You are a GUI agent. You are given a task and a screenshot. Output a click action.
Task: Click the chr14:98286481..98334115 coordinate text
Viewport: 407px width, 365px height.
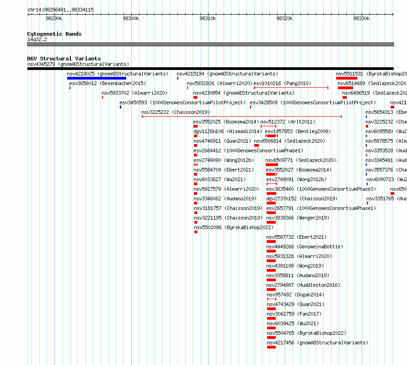pos(60,10)
